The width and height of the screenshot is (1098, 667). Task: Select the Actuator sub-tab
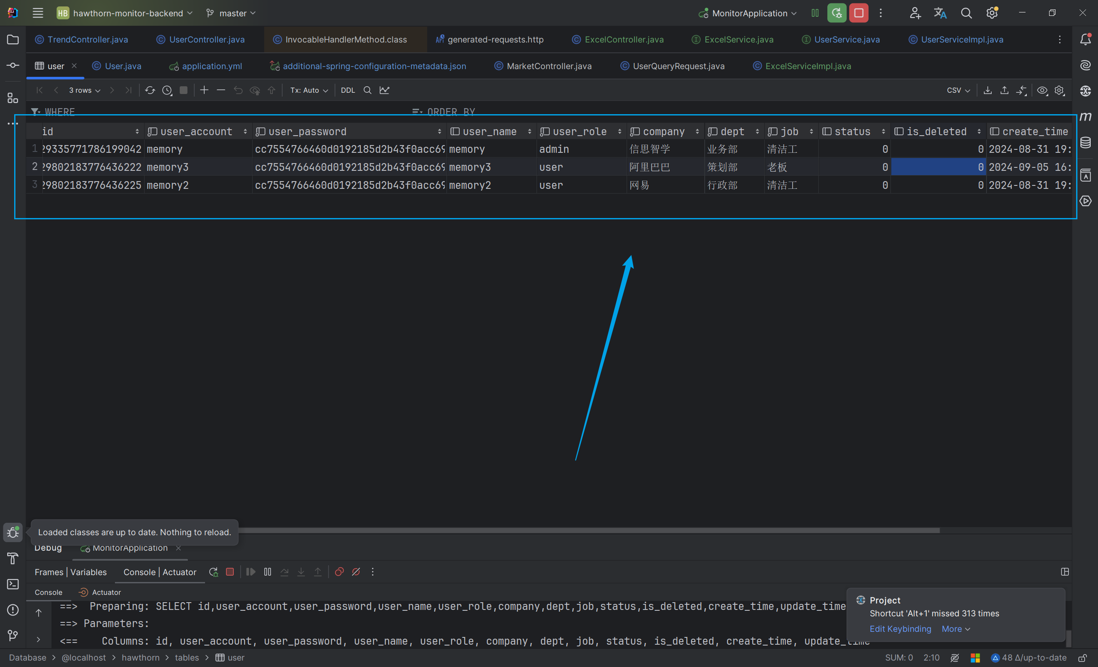coord(100,593)
